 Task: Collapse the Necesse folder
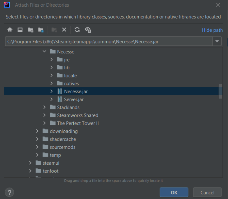tap(44, 52)
